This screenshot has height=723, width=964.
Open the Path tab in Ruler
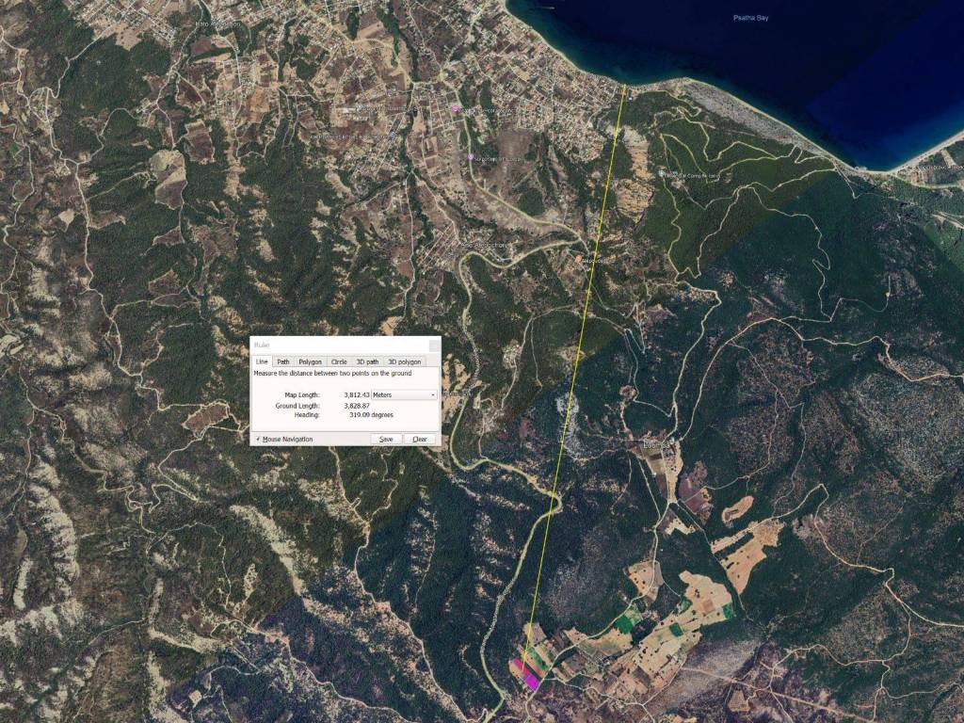283,361
